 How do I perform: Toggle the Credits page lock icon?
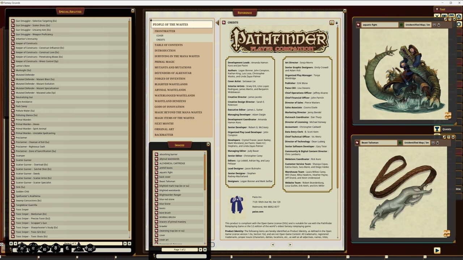[x=336, y=23]
